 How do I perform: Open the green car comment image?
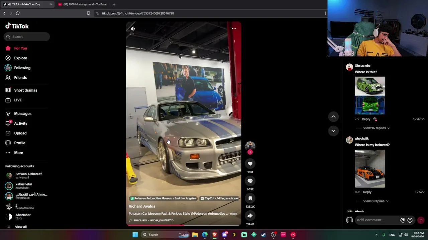370,95
